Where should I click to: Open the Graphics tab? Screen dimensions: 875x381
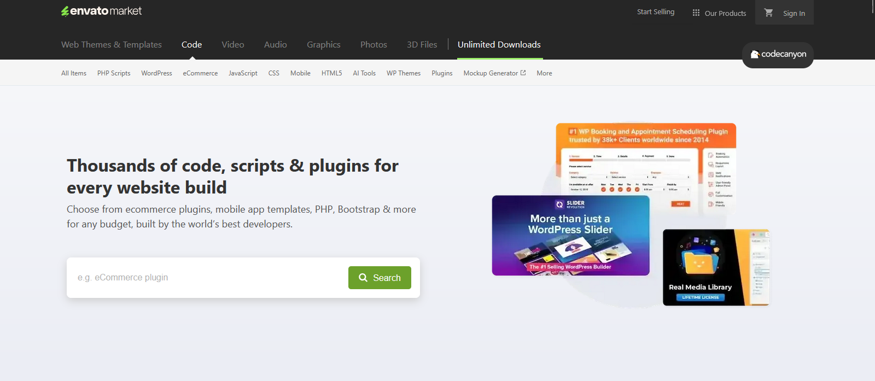324,45
